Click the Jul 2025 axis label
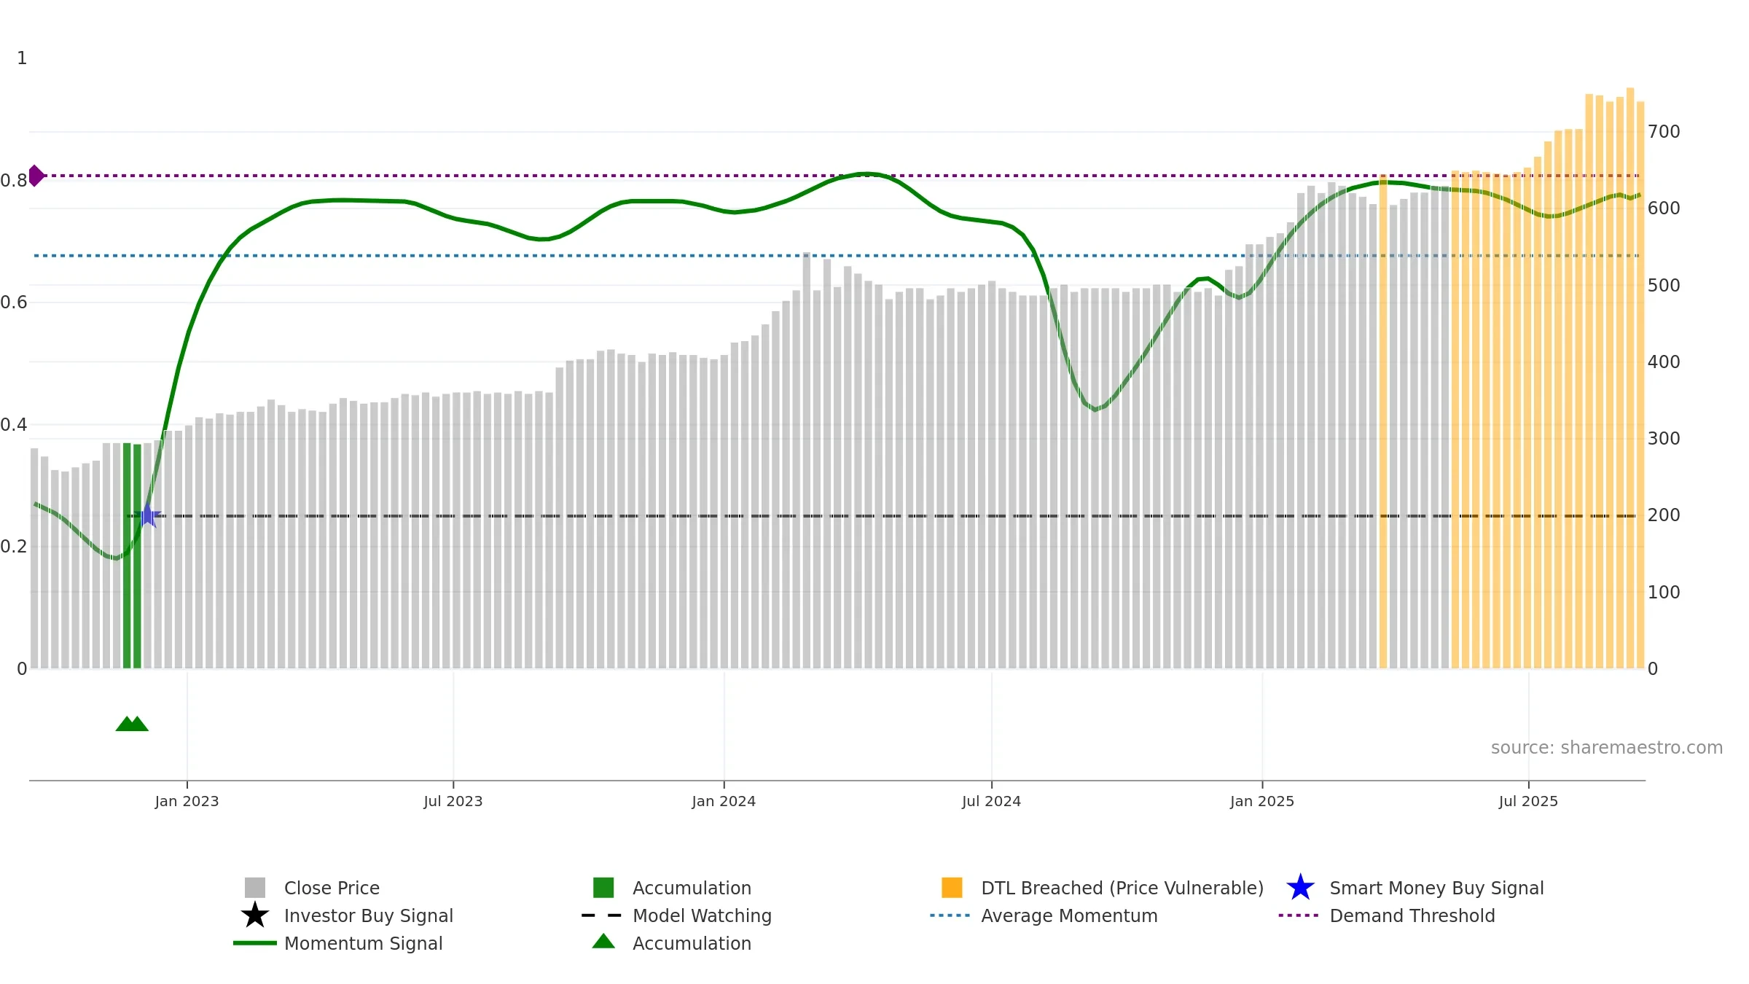1749x984 pixels. point(1528,801)
